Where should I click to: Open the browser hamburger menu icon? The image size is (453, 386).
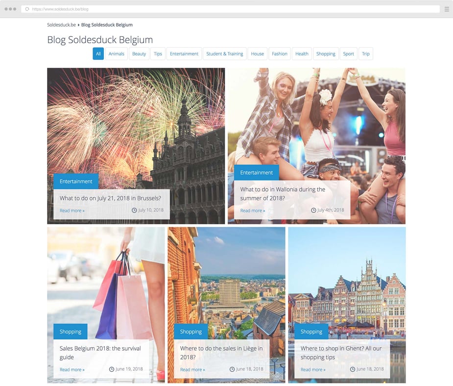click(446, 9)
